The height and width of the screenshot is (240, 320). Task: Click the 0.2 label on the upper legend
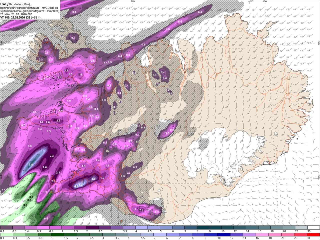(x=2, y=231)
